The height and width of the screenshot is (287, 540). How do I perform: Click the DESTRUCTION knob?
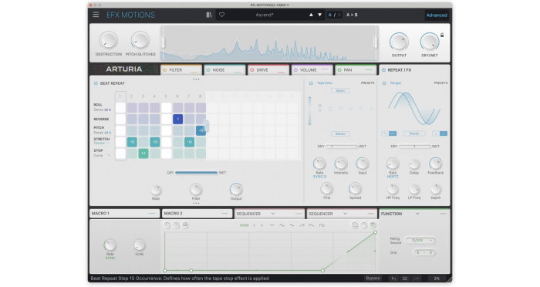coord(108,41)
